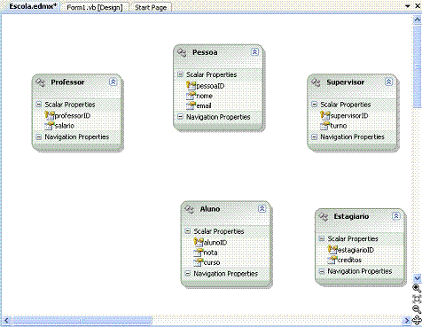Click the property icon beside turno

pyautogui.click(x=325, y=126)
